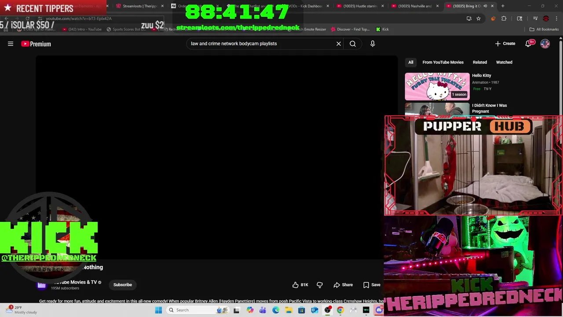The height and width of the screenshot is (317, 563).
Task: Open the Discover - Find Top bookmark
Action: click(351, 29)
